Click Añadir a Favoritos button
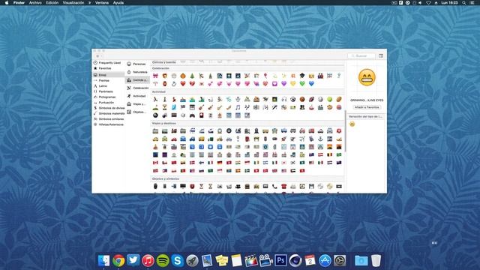This screenshot has height=270, width=480. (367, 107)
